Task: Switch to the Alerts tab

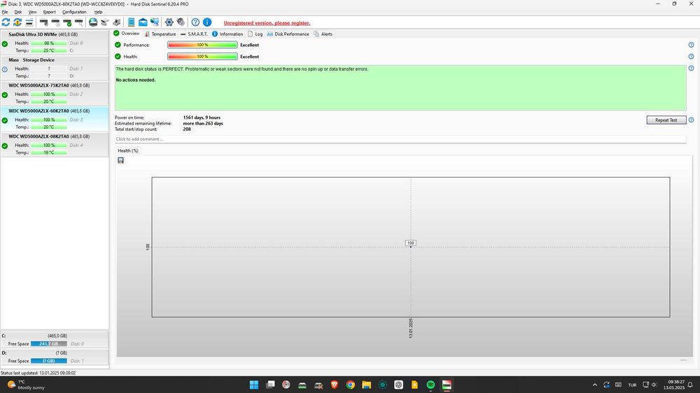Action: coord(323,34)
